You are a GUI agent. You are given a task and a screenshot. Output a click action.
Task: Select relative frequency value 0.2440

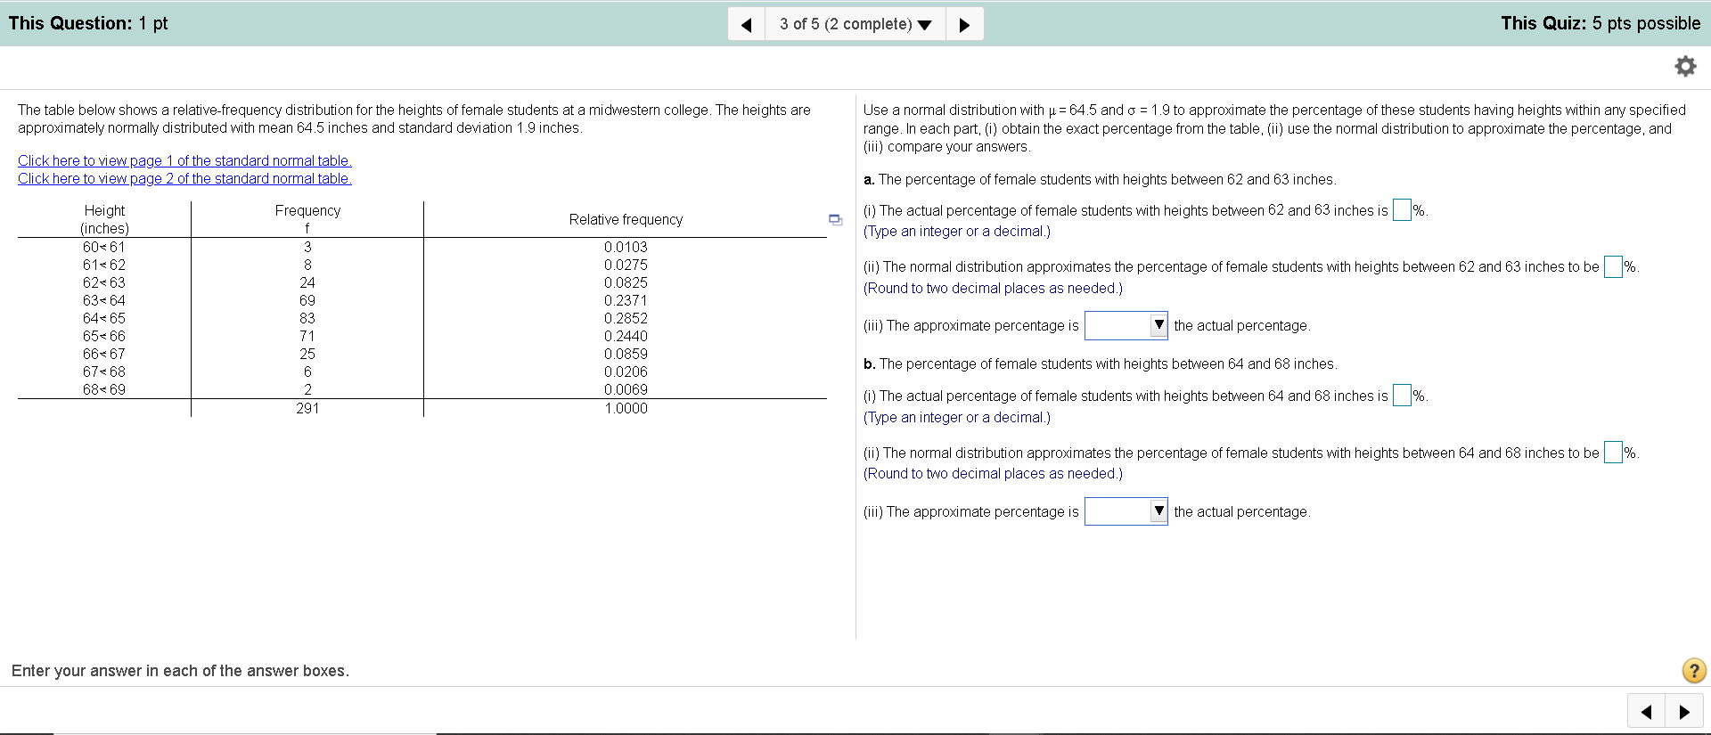626,336
